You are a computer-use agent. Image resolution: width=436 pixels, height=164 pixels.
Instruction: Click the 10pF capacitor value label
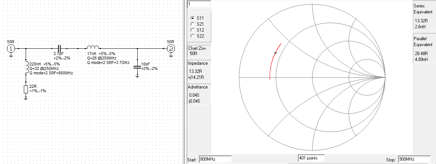[x=145, y=64]
